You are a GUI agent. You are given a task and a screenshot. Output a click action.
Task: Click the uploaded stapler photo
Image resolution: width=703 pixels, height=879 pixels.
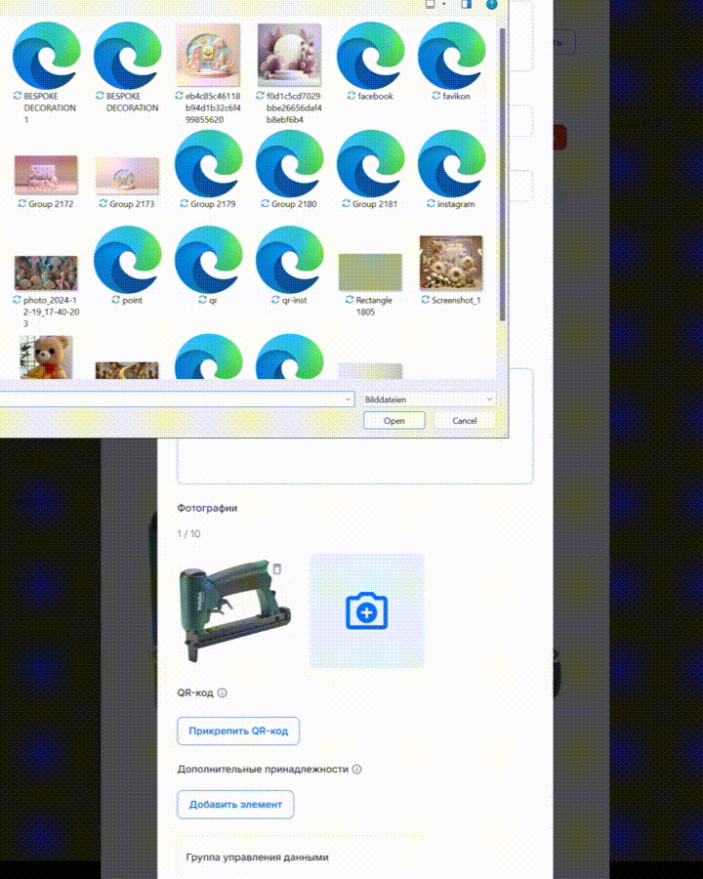[235, 611]
